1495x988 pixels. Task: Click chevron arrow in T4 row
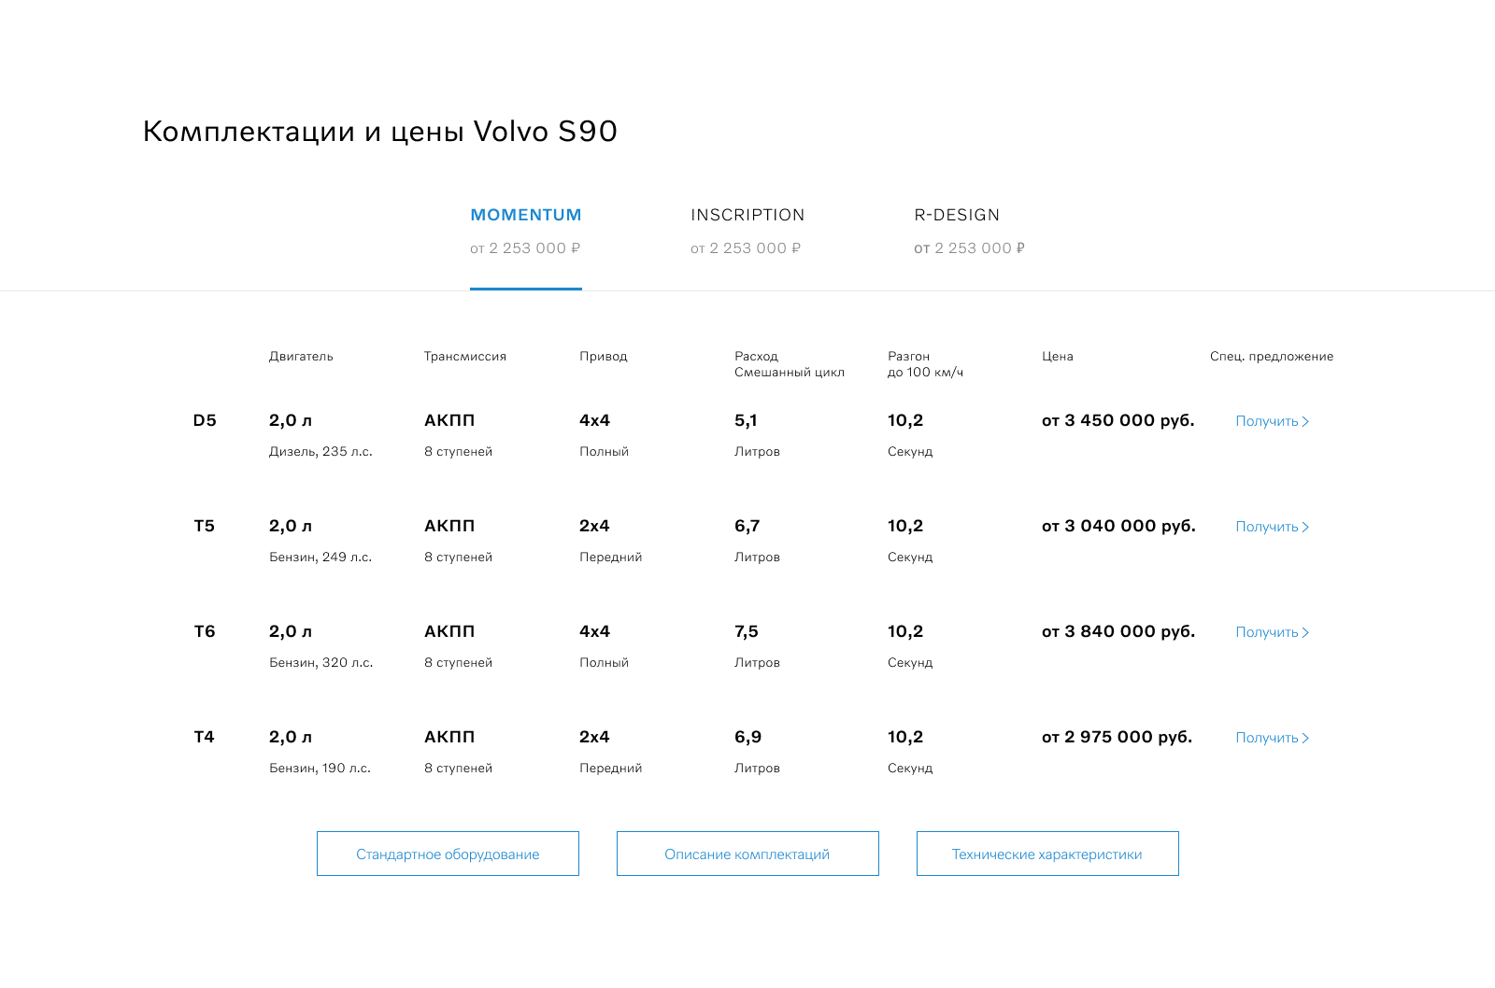(x=1305, y=739)
